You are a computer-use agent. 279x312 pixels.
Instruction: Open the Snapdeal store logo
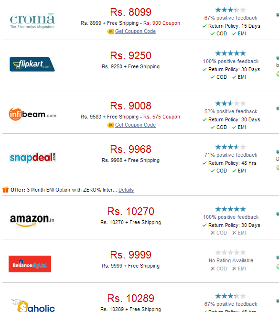point(33,158)
